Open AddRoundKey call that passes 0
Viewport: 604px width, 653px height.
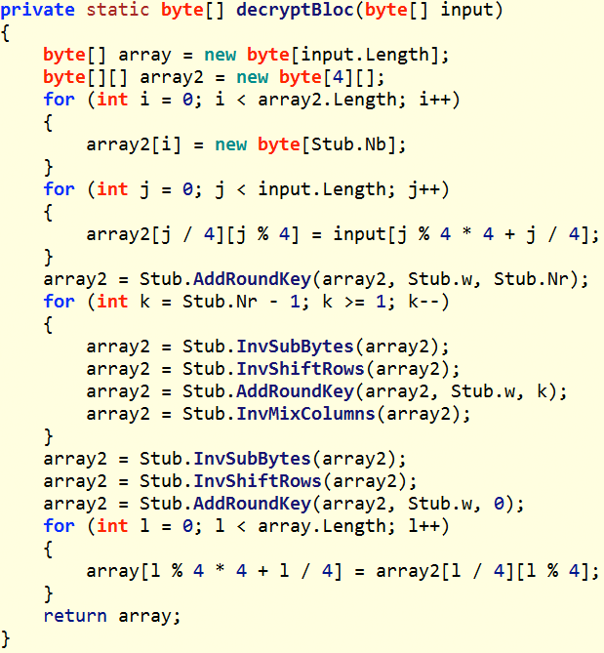(253, 504)
